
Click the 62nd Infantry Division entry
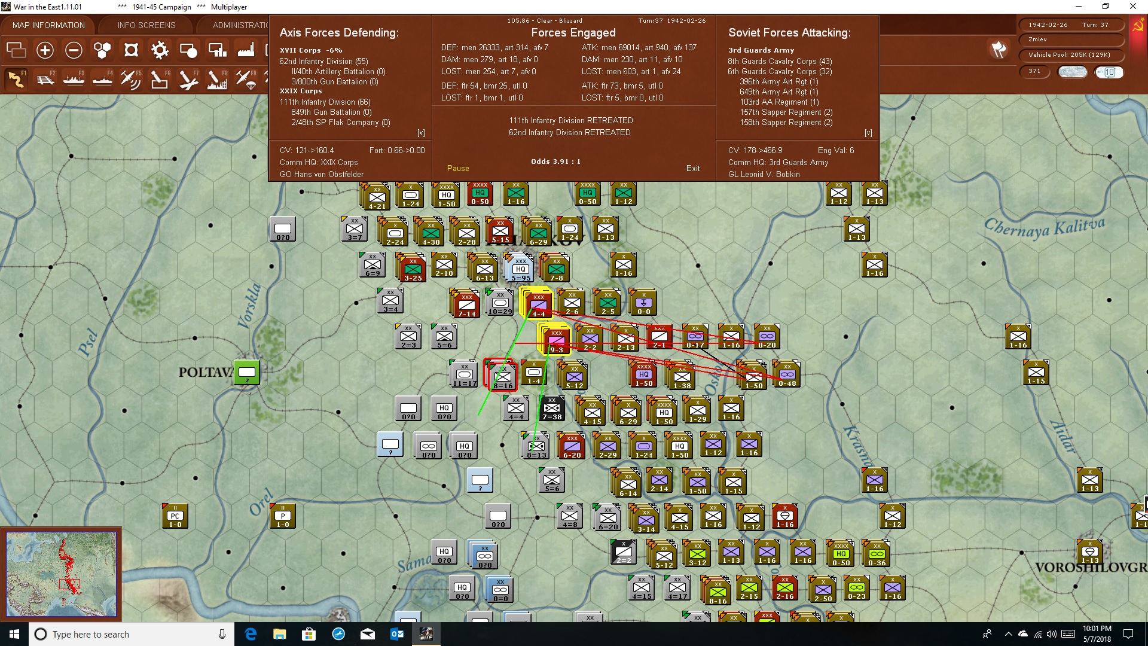[x=323, y=61]
